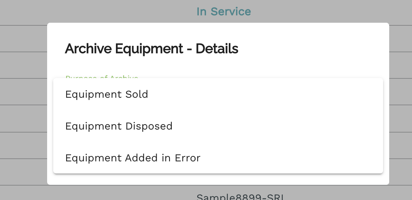Viewport: 412px width, 200px height.
Task: Click the word "Error" in last option
Action: pyautogui.click(x=187, y=158)
